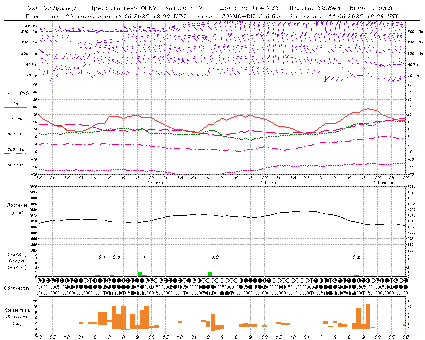Click the red solid legend line under 2м
This screenshot has height=340, width=425.
15,108
